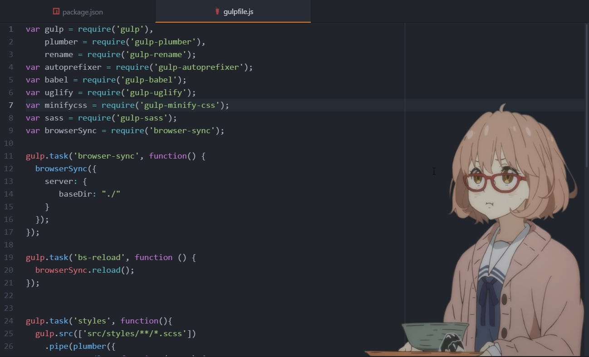
Task: Click the autoprefixer variable name
Action: pos(73,67)
